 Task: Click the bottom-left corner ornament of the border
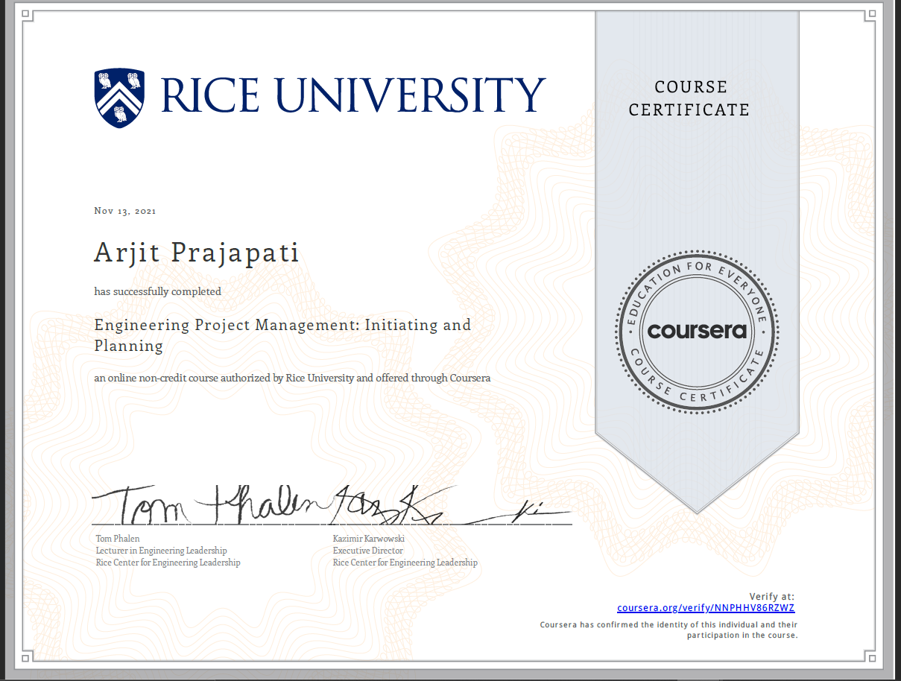[x=27, y=657]
